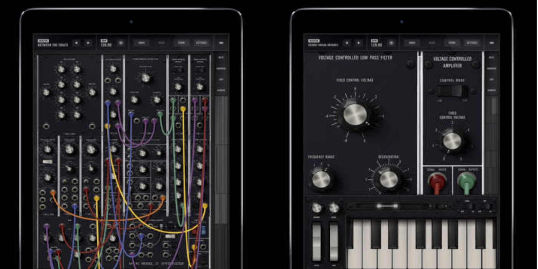
Task: Tap the metronome icon beside the BPM display
Action: pyautogui.click(x=120, y=43)
